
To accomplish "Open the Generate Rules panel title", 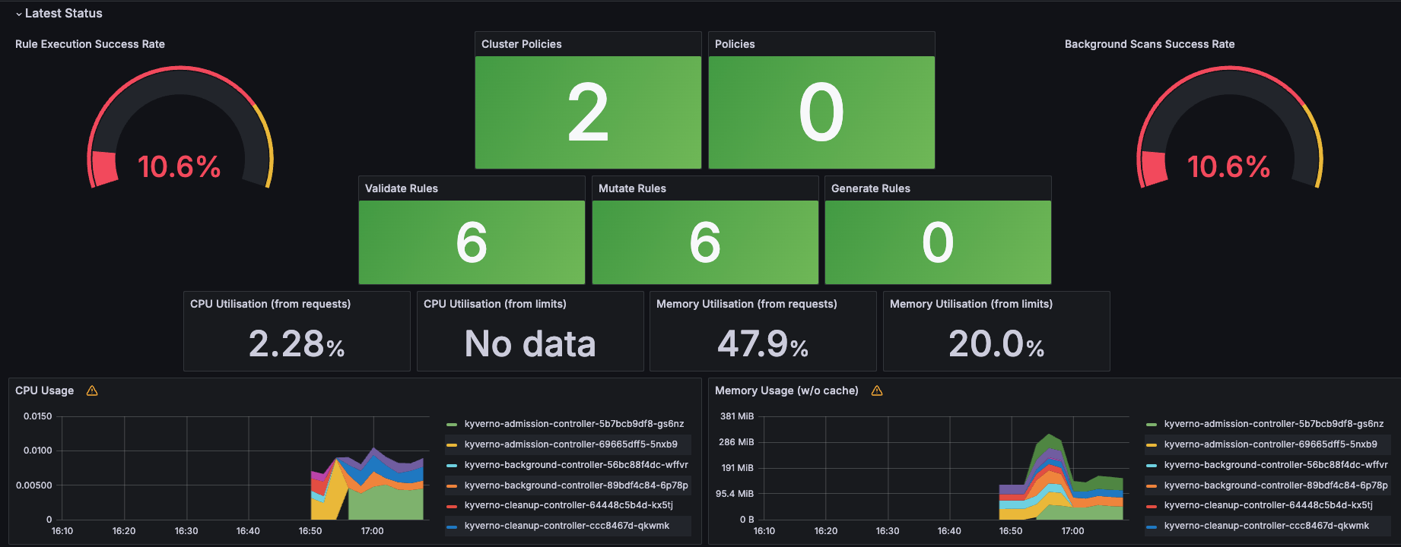I will [871, 188].
